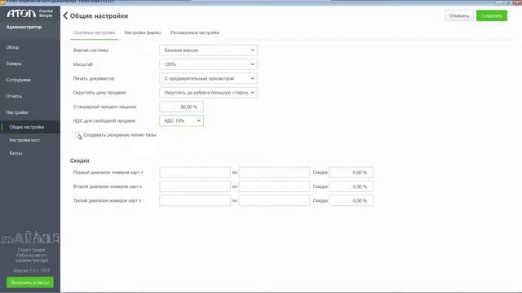Open the Обзор section in sidebar
522x293 pixels.
(x=13, y=47)
